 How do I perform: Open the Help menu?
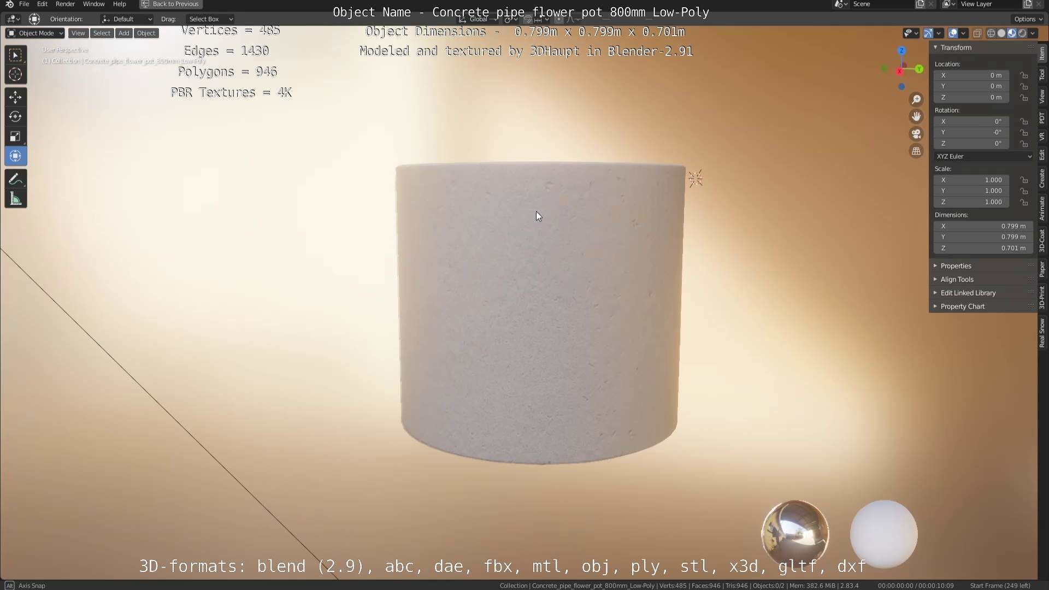point(119,4)
